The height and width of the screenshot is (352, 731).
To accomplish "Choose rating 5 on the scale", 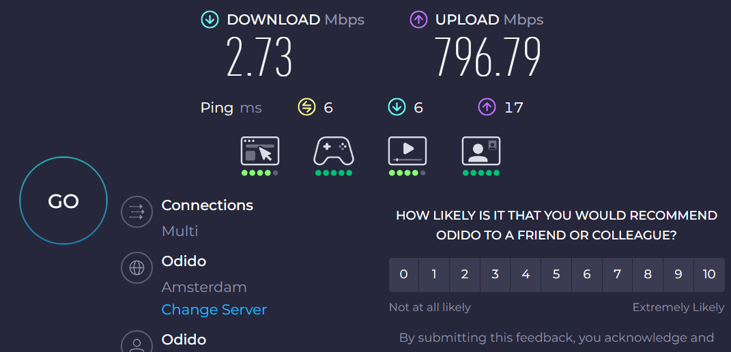I will (x=556, y=275).
